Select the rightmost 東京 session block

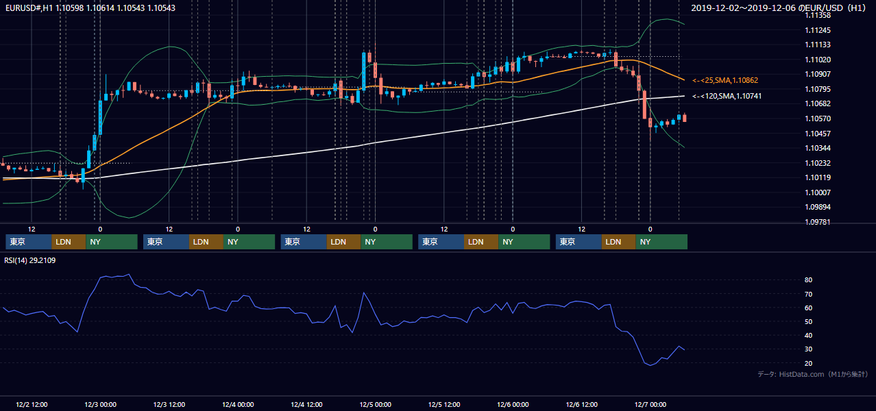pyautogui.click(x=579, y=242)
